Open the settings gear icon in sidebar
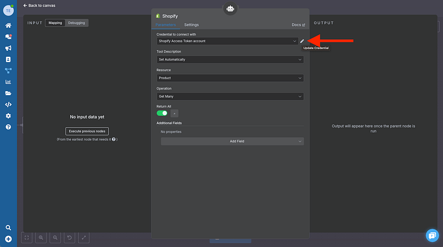The width and height of the screenshot is (443, 247). pyautogui.click(x=8, y=116)
